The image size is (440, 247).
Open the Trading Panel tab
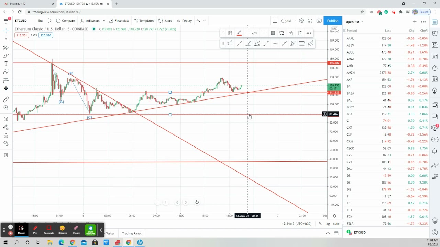pos(132,233)
